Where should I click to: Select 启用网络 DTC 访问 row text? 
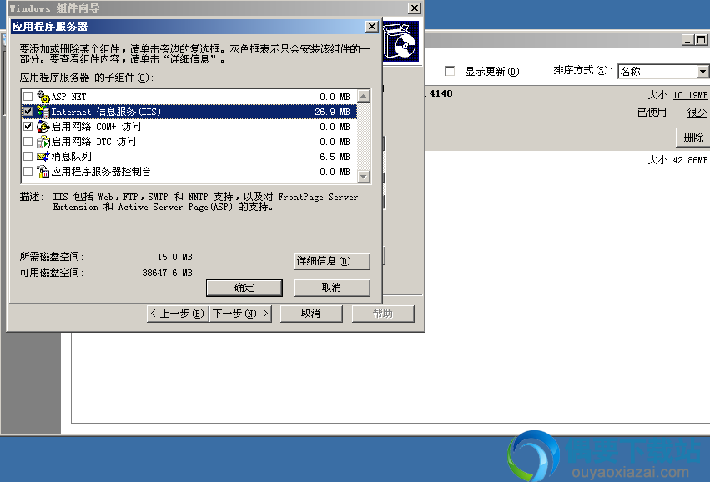tap(93, 142)
